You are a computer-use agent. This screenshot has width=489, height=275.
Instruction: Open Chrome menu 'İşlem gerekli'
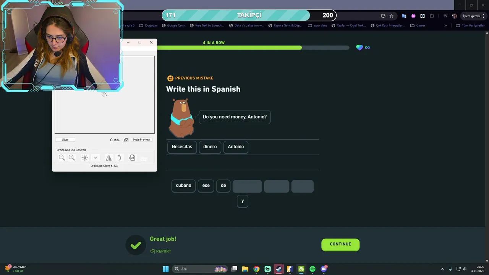tap(474, 16)
